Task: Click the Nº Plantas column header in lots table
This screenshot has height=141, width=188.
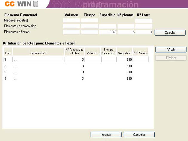Action: (140, 53)
